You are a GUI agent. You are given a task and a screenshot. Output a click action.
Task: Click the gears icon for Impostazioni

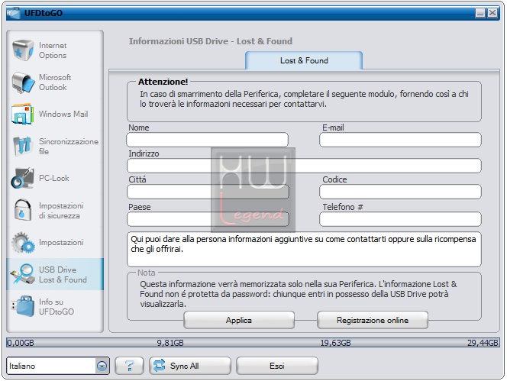[x=23, y=242]
